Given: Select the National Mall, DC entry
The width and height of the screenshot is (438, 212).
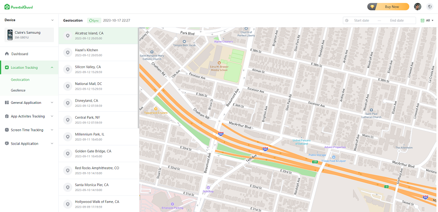Looking at the screenshot, I should [x=99, y=86].
